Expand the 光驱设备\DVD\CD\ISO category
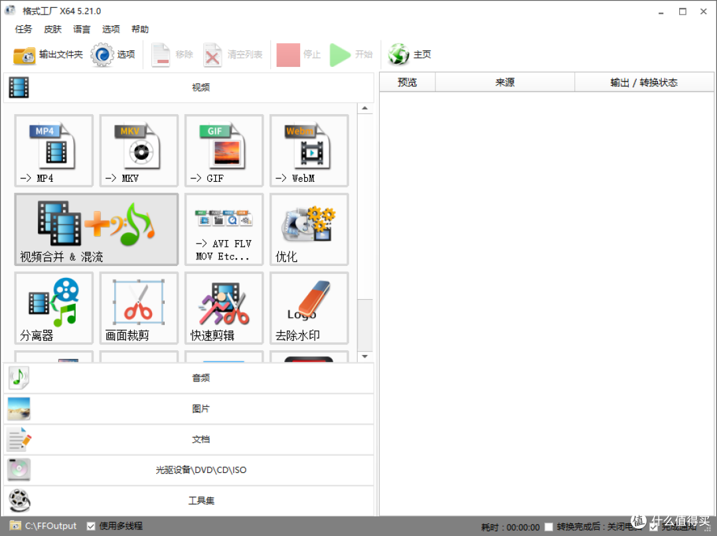This screenshot has height=536, width=717. point(189,470)
